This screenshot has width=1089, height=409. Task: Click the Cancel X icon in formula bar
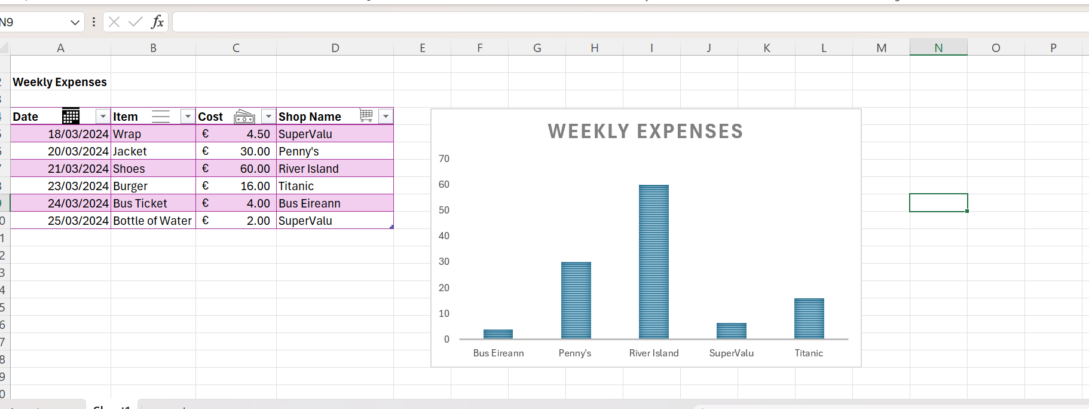(x=114, y=22)
